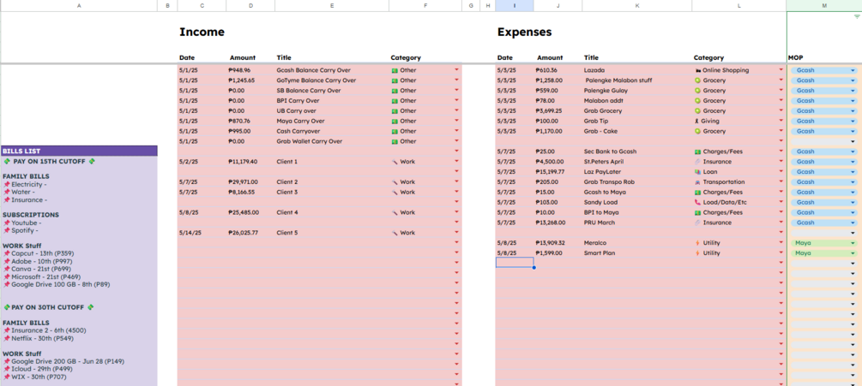862x386 pixels.
Task: Select Canva - 21st (P699) line
Action: pyautogui.click(x=38, y=269)
